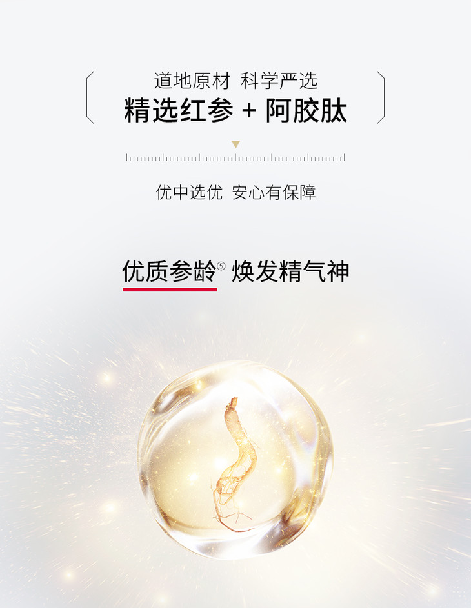This screenshot has height=608, width=471.
Task: Click the text 优中选优
Action: coord(189,192)
